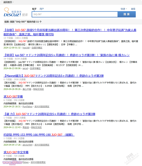Open author secxd profile
Image resolution: width=142 pixels, height=166 pixels.
[x=25, y=68]
